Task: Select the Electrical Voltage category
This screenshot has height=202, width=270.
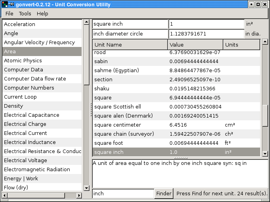Action: tap(42, 160)
